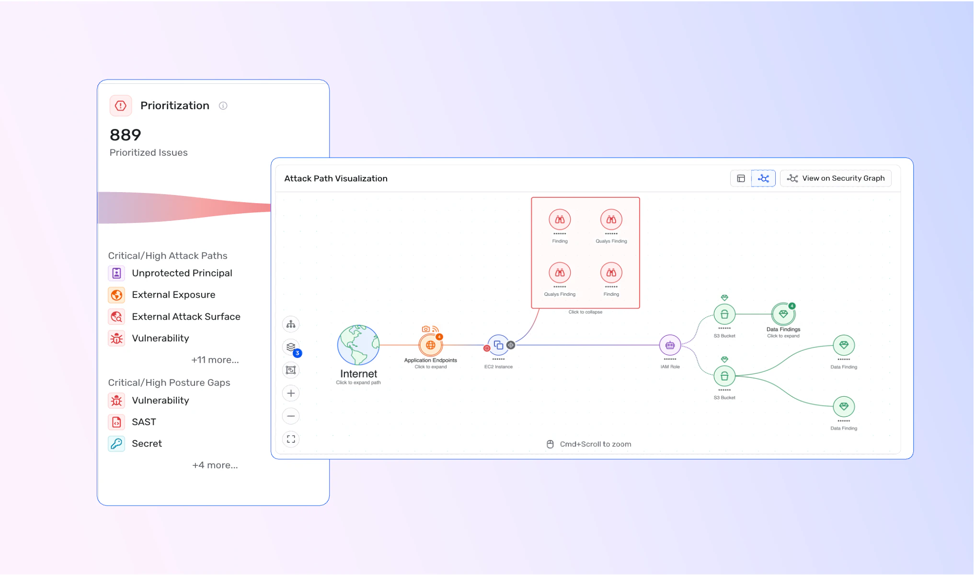Select the top-right Qualys Finding node
Viewport: 975px width, 575px height.
pos(611,220)
